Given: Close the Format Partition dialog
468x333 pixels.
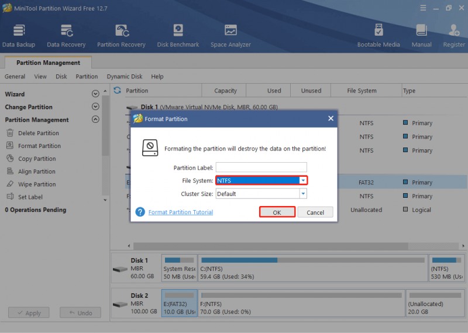Looking at the screenshot, I should (x=331, y=119).
